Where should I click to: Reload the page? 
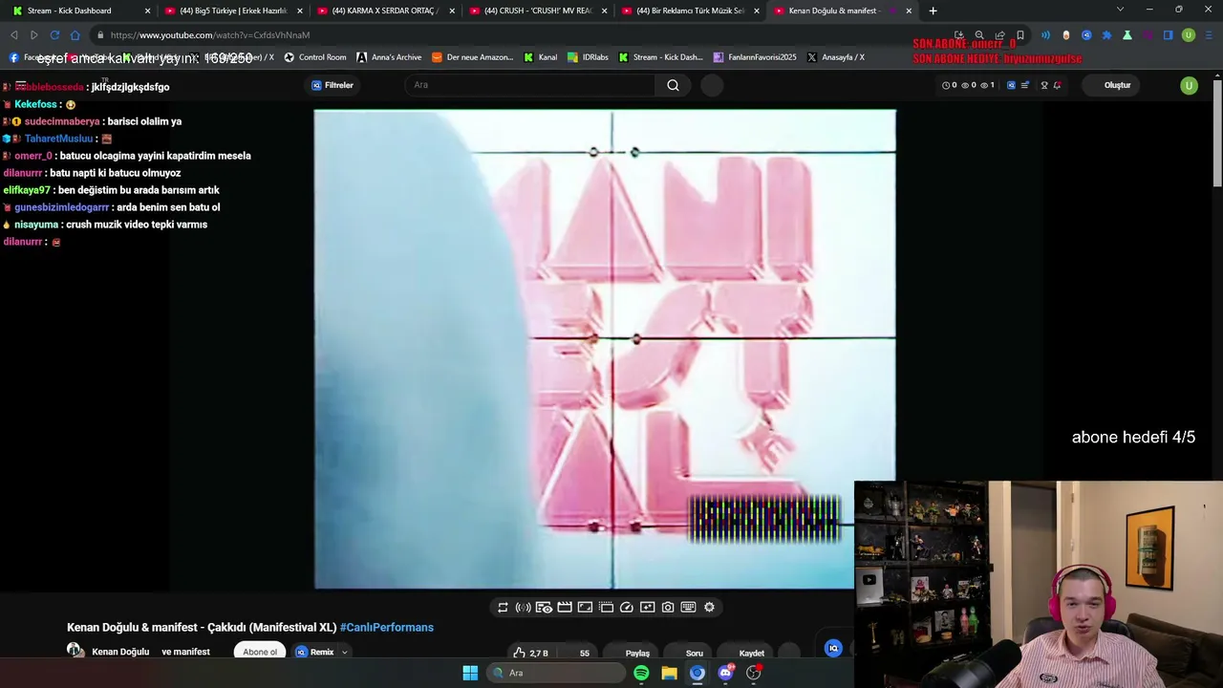(54, 35)
